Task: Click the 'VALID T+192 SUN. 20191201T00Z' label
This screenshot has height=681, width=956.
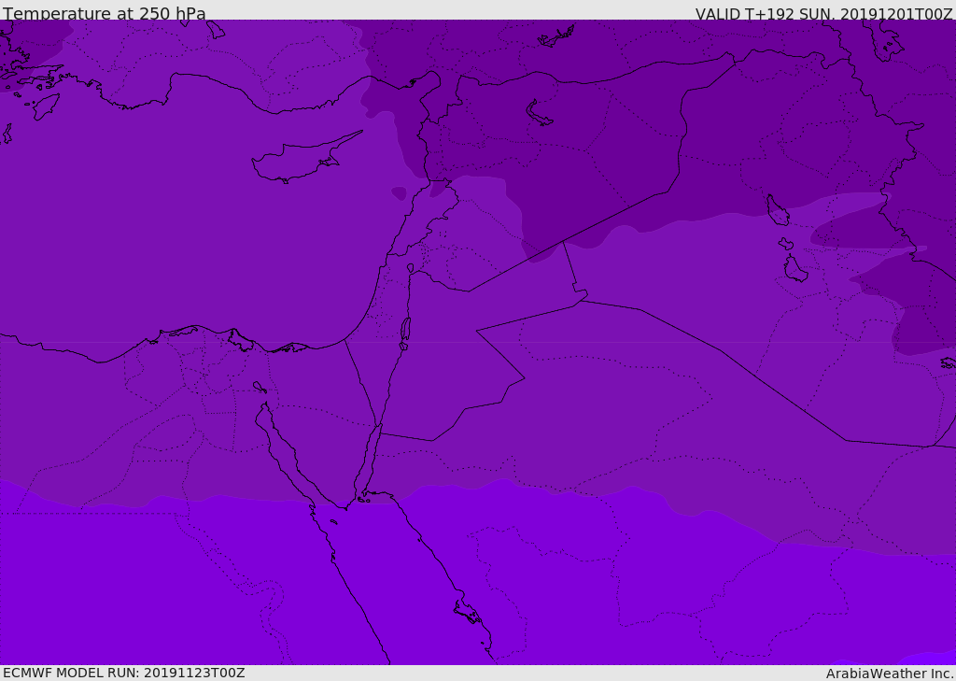Action: click(x=823, y=14)
